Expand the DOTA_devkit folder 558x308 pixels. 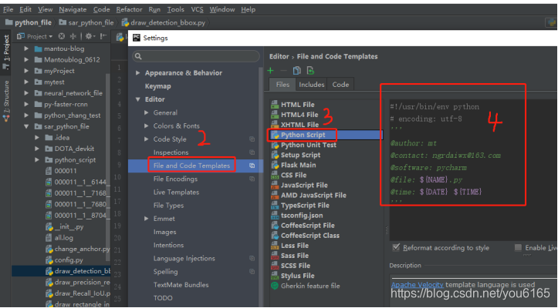click(x=37, y=149)
